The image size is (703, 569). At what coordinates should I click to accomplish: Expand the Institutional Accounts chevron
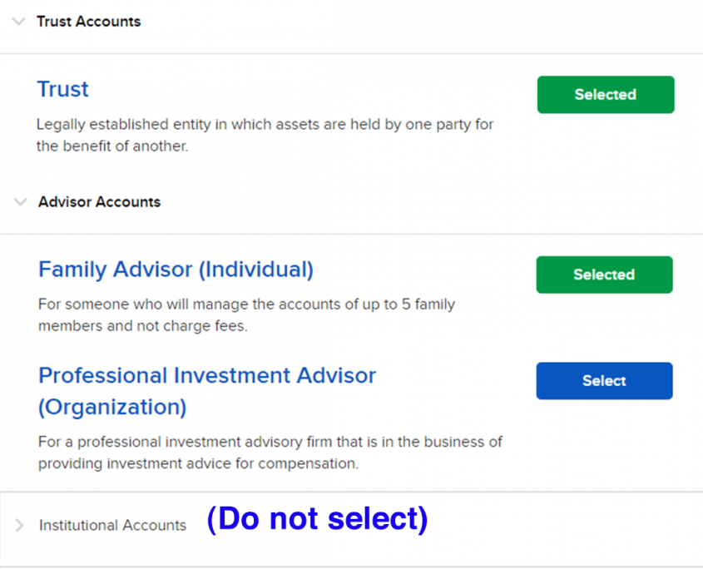(x=20, y=526)
